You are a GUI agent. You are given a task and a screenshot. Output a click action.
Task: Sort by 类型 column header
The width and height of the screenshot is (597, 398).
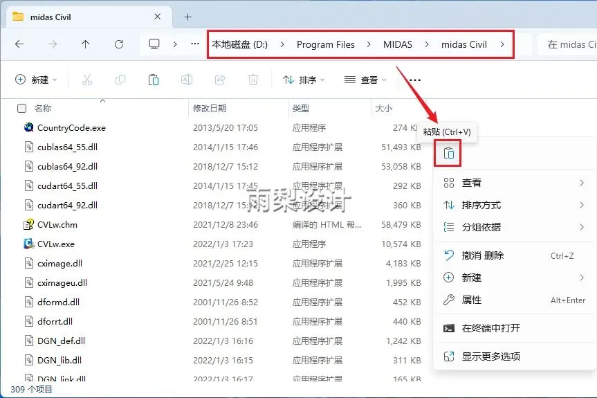[x=301, y=109]
